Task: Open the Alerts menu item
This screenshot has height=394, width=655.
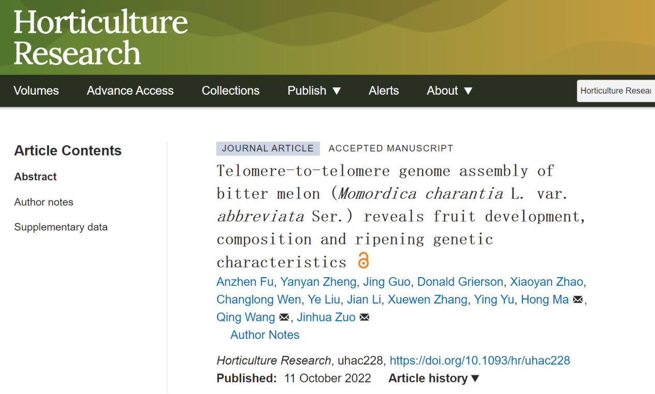Action: tap(384, 90)
